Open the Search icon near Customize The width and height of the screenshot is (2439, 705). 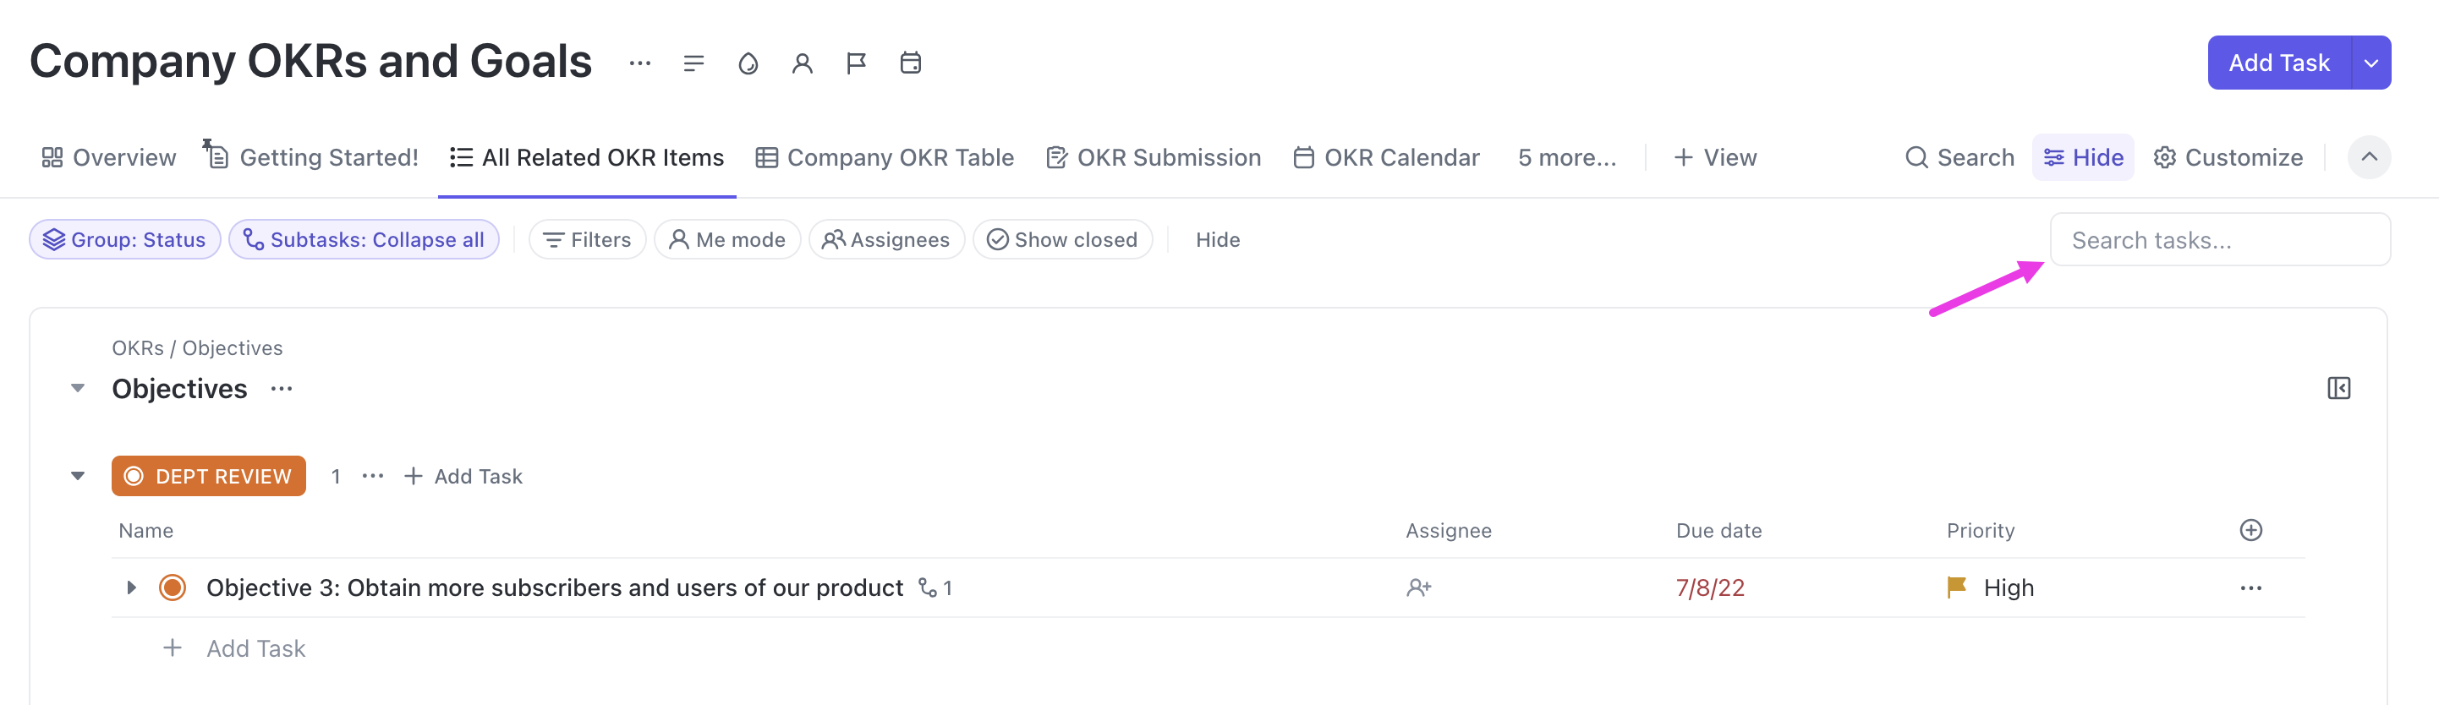point(1916,157)
